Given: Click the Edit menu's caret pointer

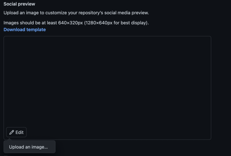Looking at the screenshot, I should (9, 139).
